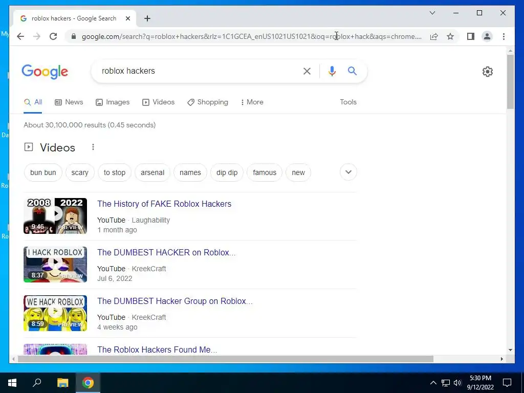The height and width of the screenshot is (393, 524).
Task: Open The History of FAKE Roblox Hackers
Action: pyautogui.click(x=164, y=204)
